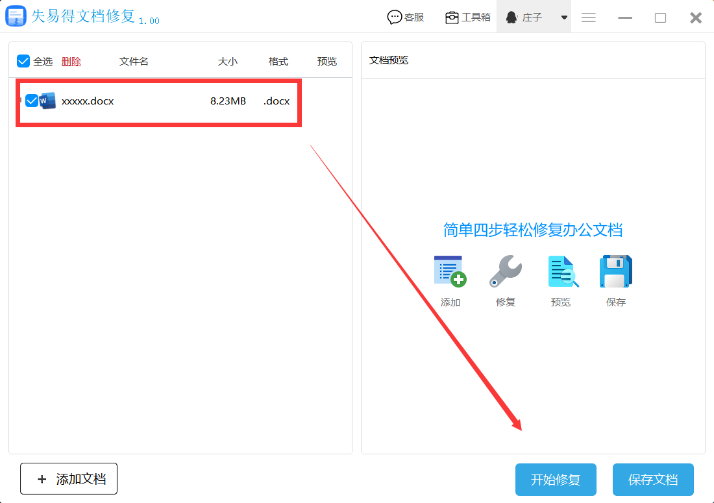Viewport: 714px width, 503px height.
Task: Open the 工具箱 toolbox
Action: coord(467,18)
